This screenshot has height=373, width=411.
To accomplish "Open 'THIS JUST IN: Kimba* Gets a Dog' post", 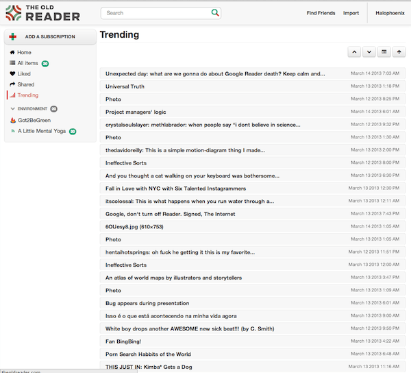I will pos(252,367).
